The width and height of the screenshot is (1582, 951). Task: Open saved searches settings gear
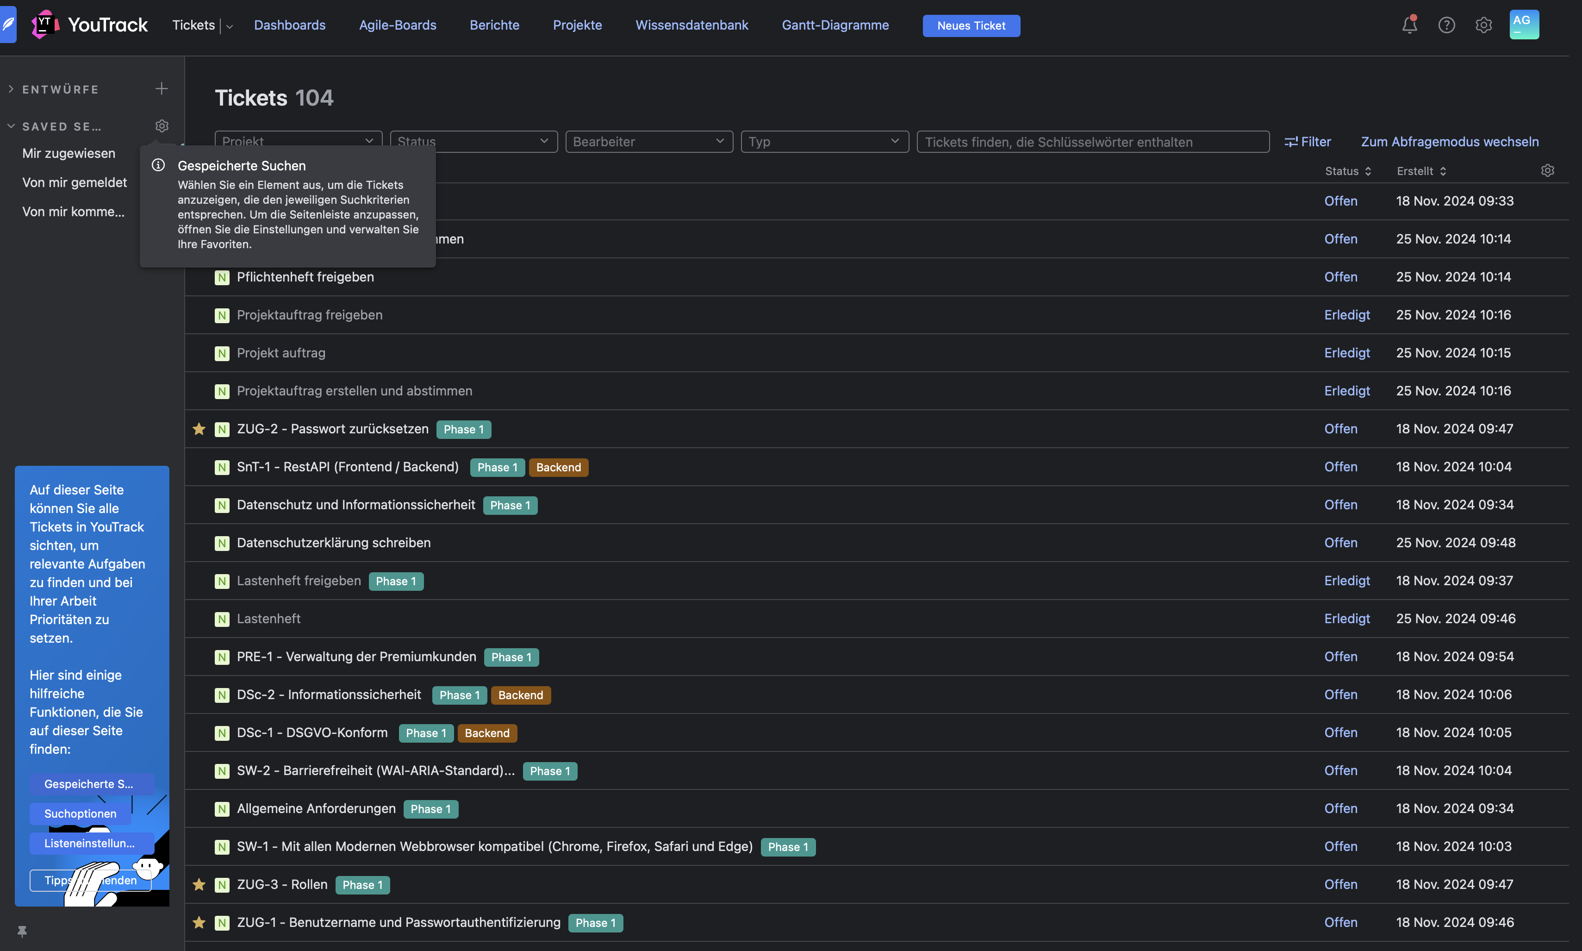click(x=162, y=125)
